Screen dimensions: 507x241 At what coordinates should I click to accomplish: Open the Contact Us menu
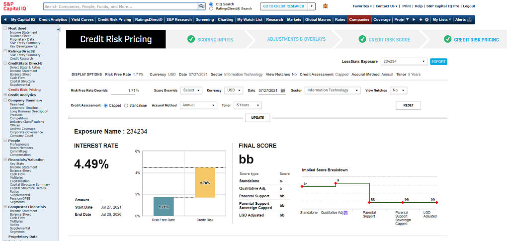(x=387, y=6)
